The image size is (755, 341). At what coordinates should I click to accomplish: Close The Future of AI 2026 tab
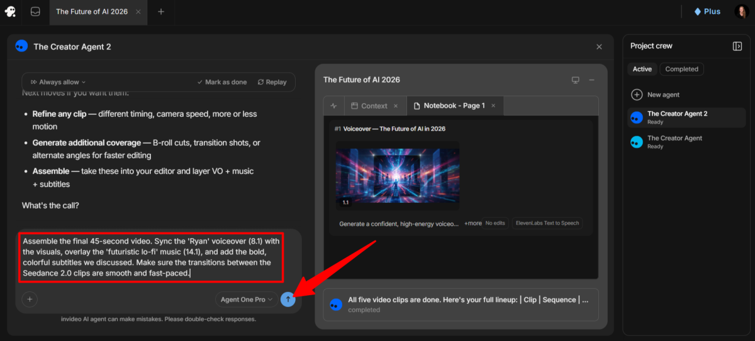pyautogui.click(x=138, y=11)
